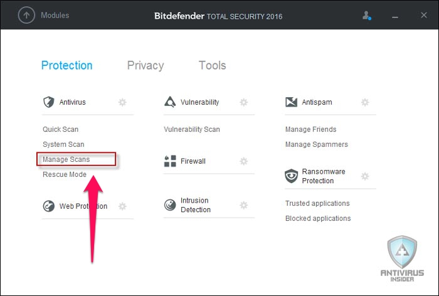
Task: Open Firewall settings gear
Action: (x=244, y=161)
